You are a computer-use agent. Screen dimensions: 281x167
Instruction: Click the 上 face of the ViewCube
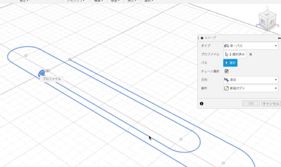click(x=268, y=15)
